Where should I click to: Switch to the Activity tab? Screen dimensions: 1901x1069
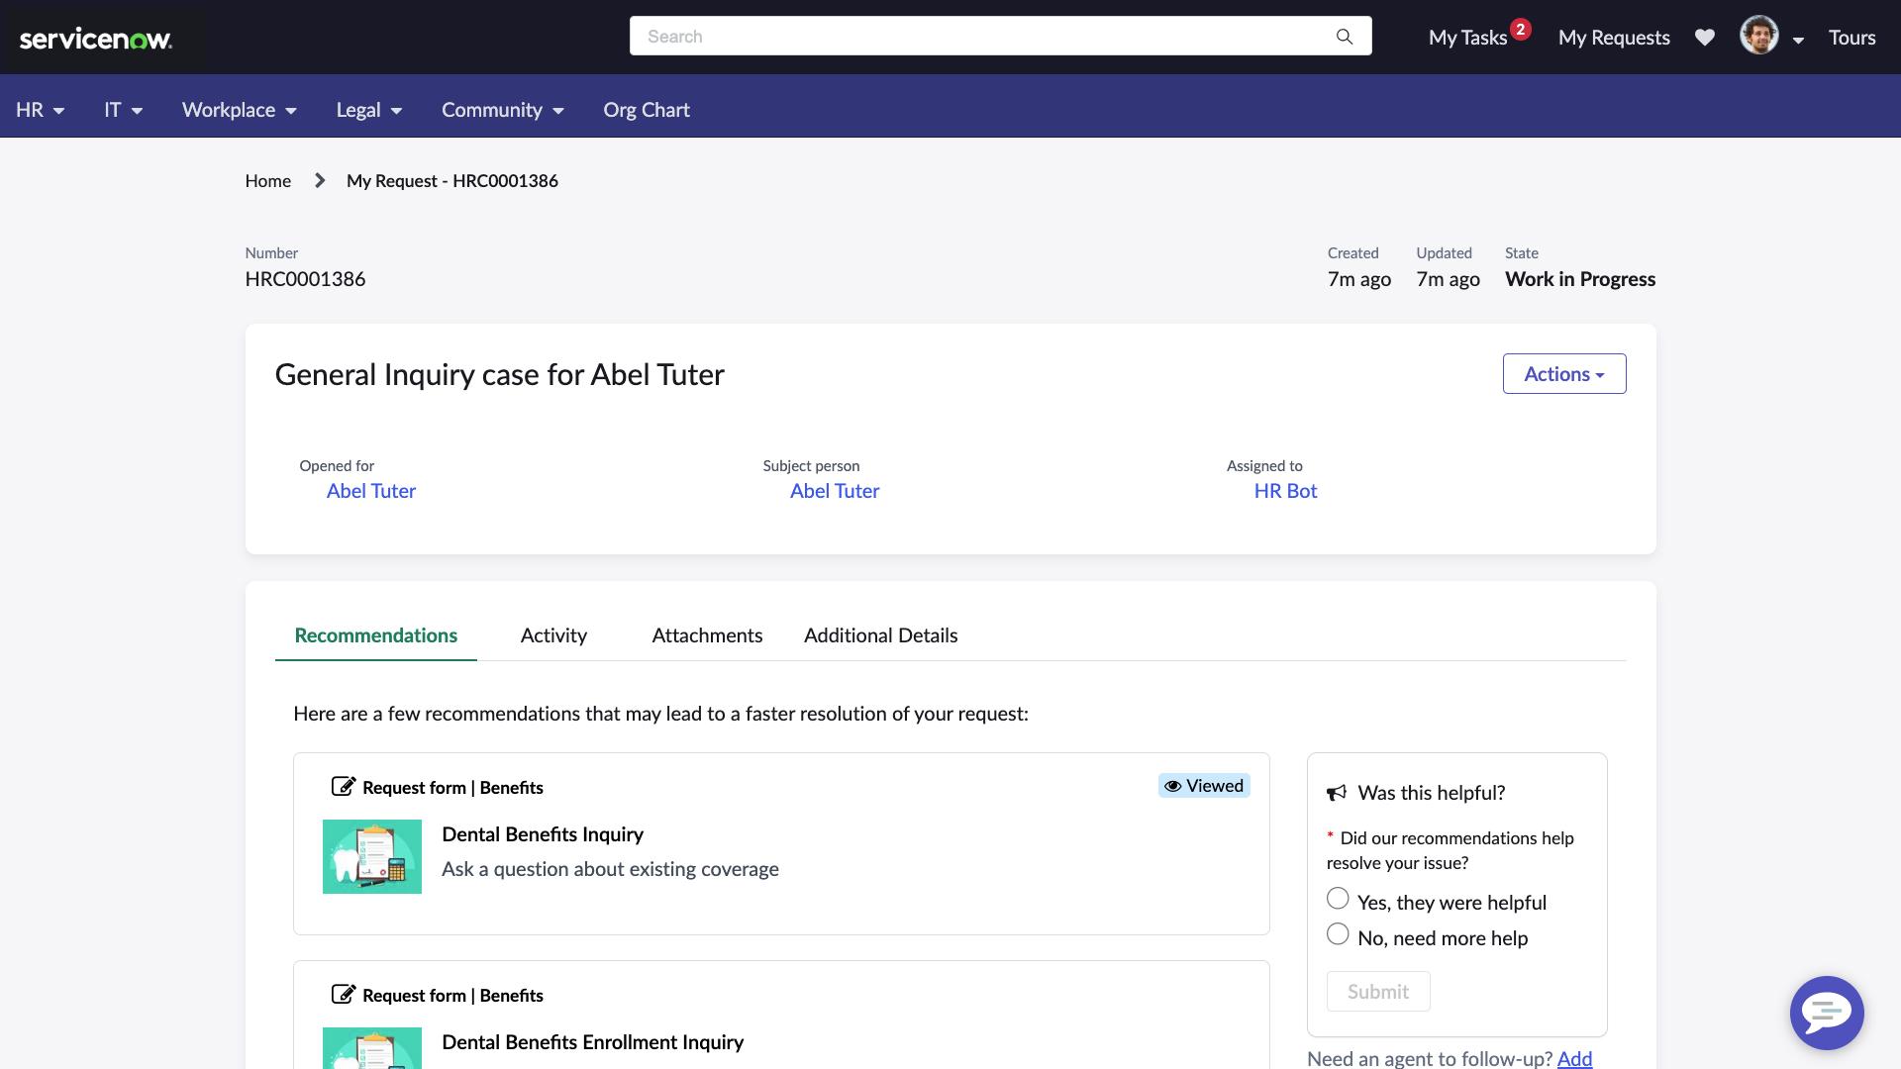pos(553,635)
